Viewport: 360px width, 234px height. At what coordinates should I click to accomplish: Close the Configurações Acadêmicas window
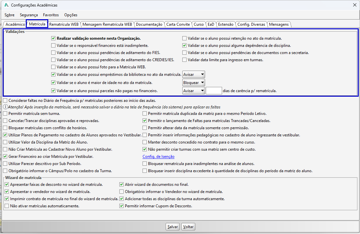tap(354, 5)
